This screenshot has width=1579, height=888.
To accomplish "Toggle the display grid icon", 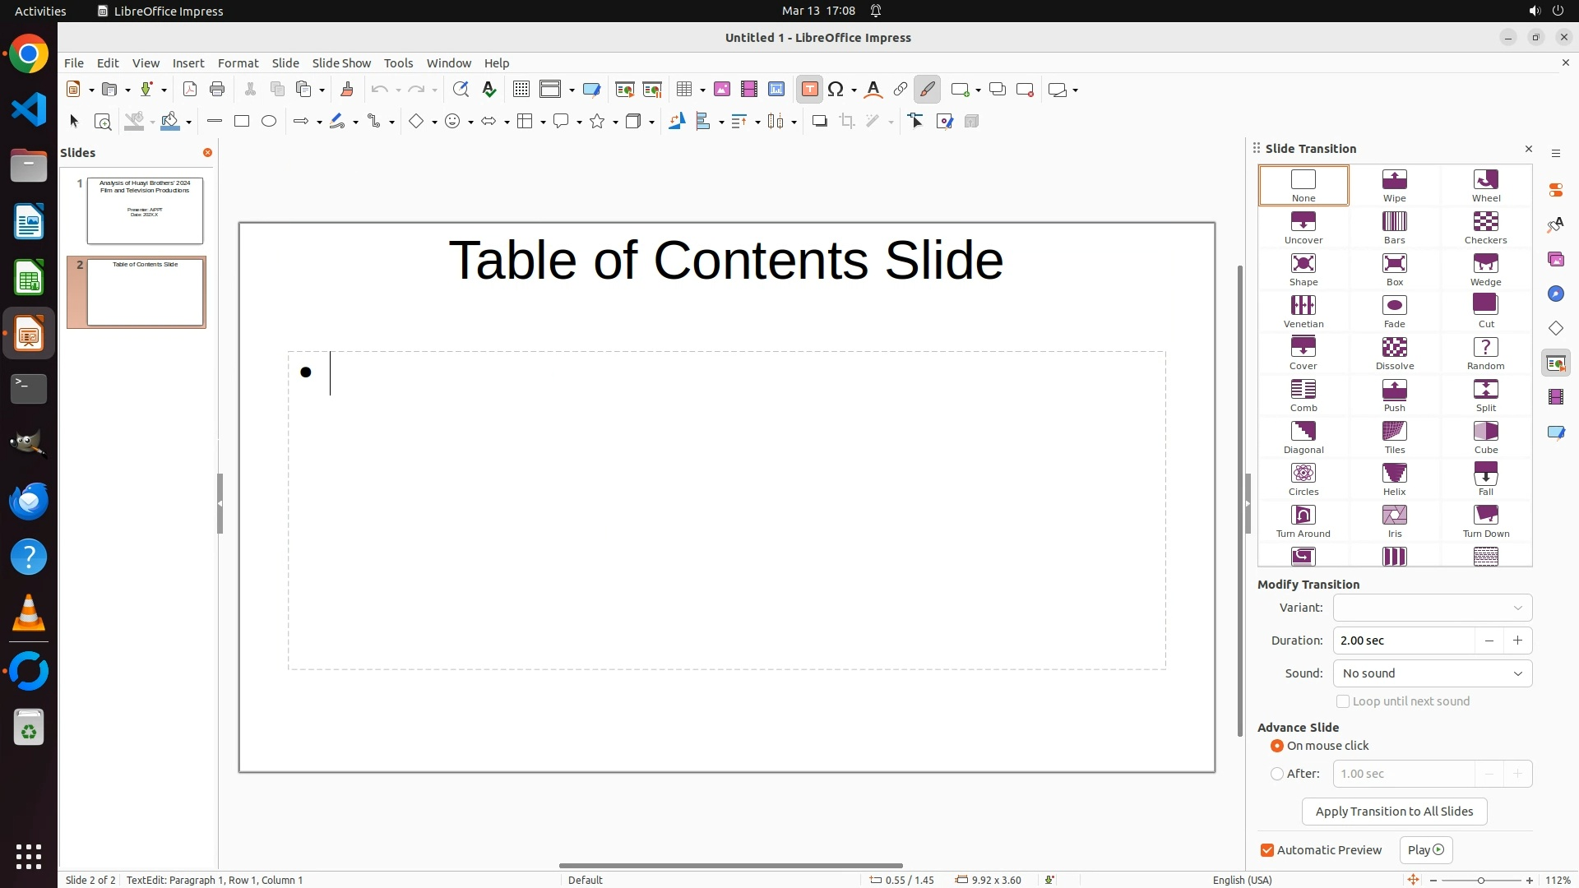I will (x=521, y=90).
